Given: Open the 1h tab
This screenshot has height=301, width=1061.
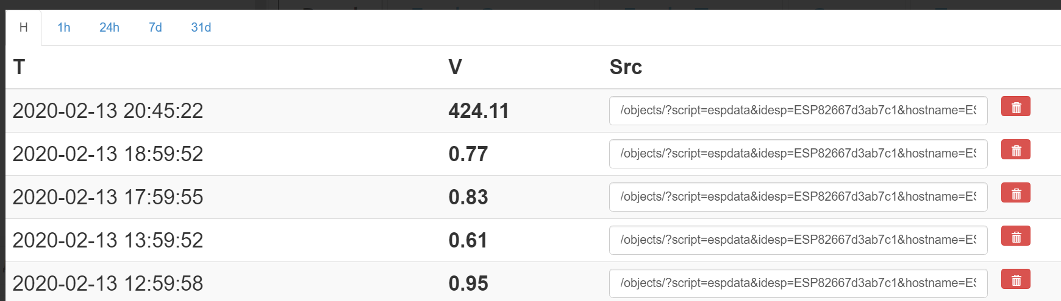Looking at the screenshot, I should click(63, 27).
